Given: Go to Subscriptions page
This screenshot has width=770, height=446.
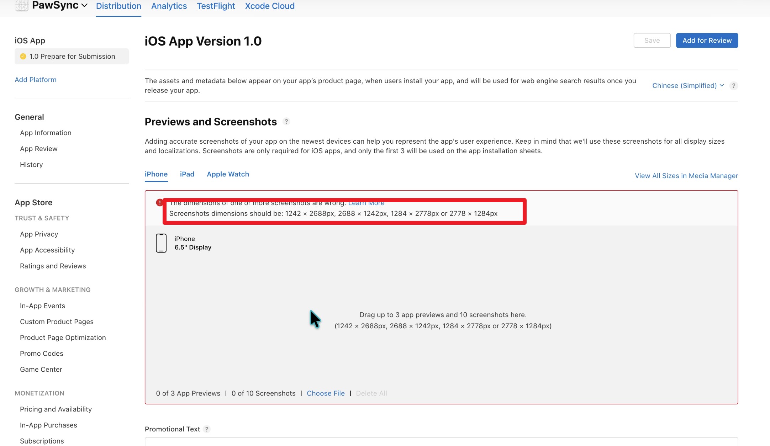Looking at the screenshot, I should (42, 441).
